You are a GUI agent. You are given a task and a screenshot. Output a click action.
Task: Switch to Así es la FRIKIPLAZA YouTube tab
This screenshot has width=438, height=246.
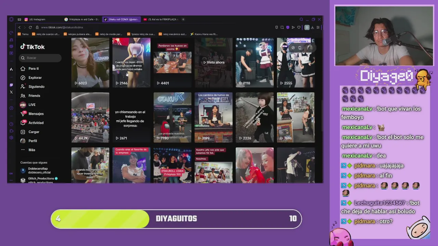coord(161,19)
